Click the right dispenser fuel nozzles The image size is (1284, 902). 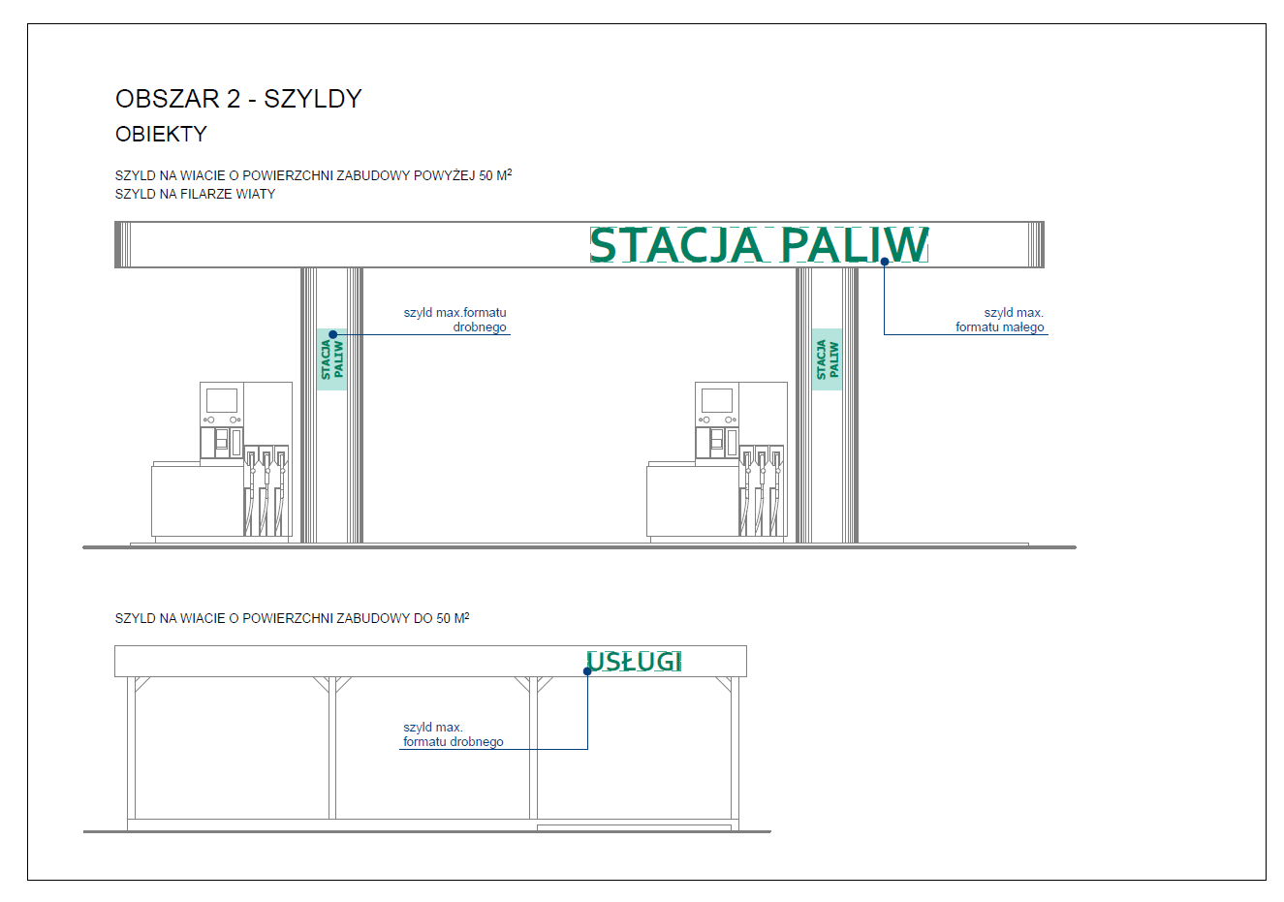tap(762, 489)
